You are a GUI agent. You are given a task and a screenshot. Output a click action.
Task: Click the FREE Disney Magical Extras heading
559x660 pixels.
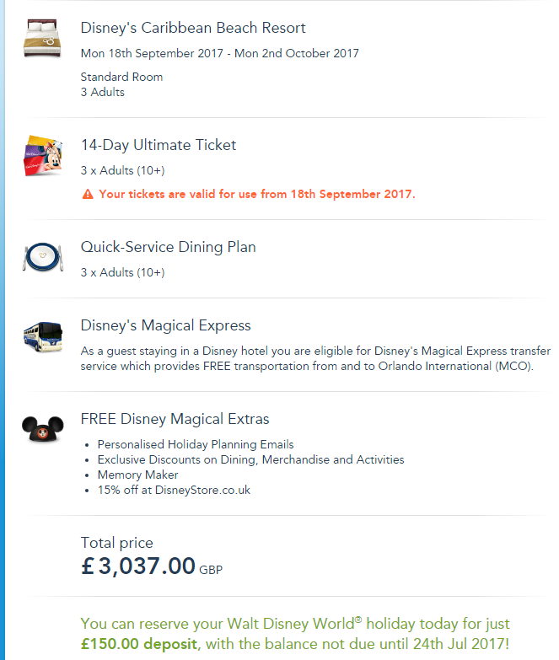click(x=175, y=419)
